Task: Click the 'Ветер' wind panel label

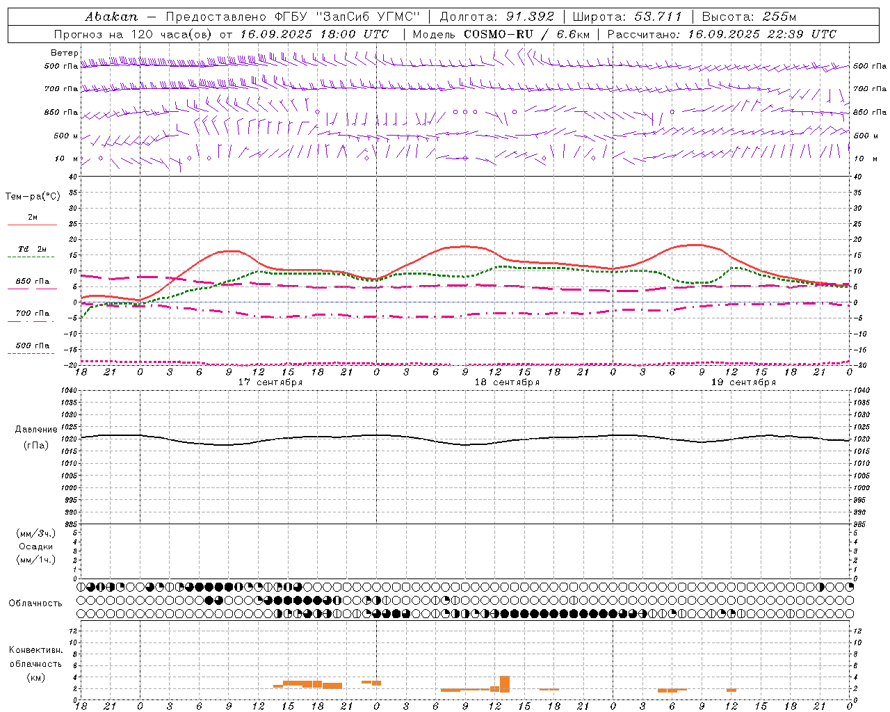Action: click(65, 53)
